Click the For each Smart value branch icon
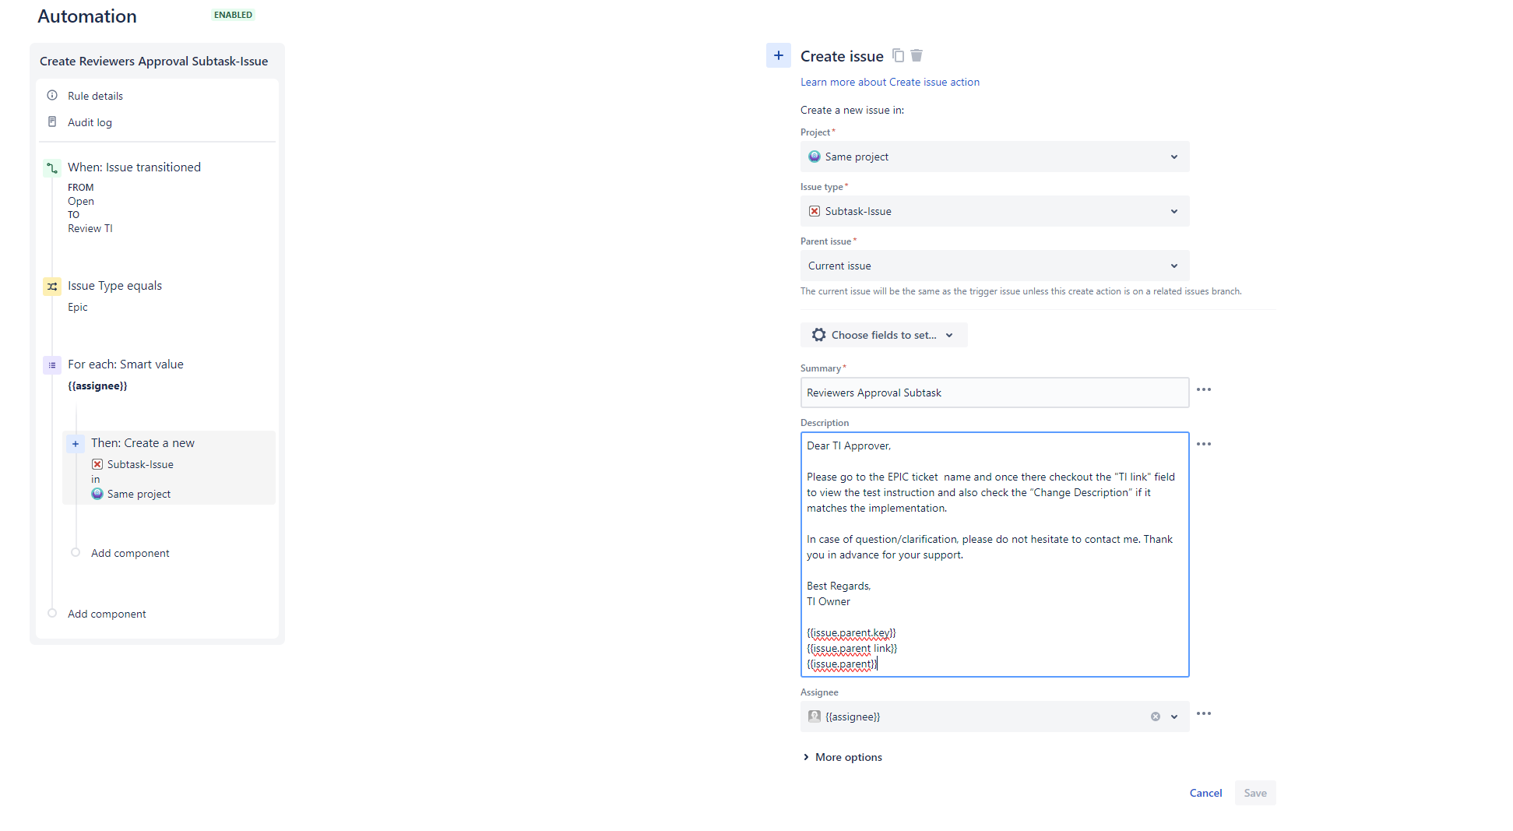Viewport: 1513px width, 831px height. [x=51, y=364]
